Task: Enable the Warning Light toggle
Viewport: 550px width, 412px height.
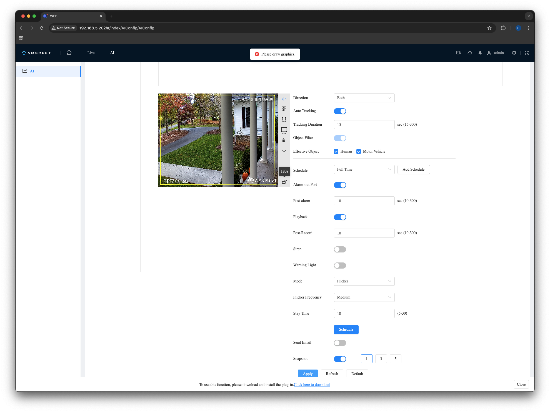Action: (340, 266)
